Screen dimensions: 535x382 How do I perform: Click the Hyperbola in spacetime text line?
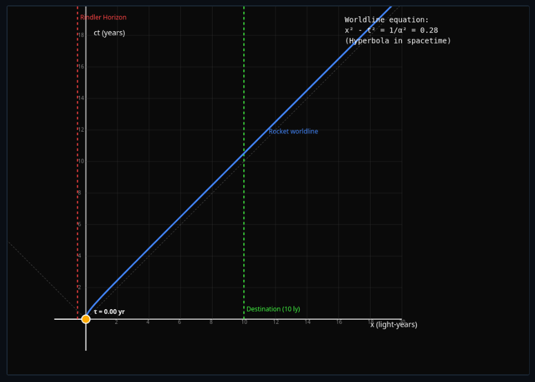[399, 41]
